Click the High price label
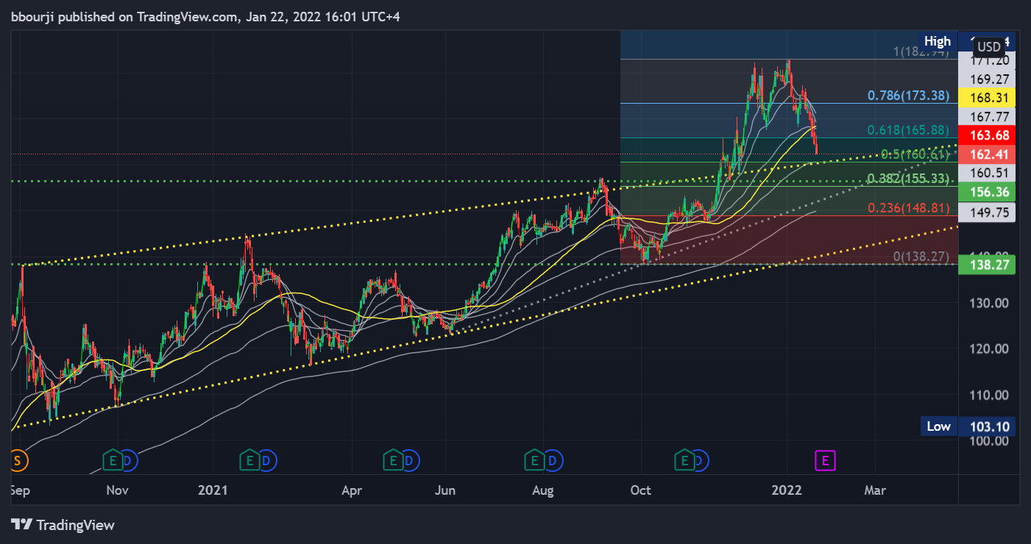This screenshot has width=1031, height=544. pos(938,41)
